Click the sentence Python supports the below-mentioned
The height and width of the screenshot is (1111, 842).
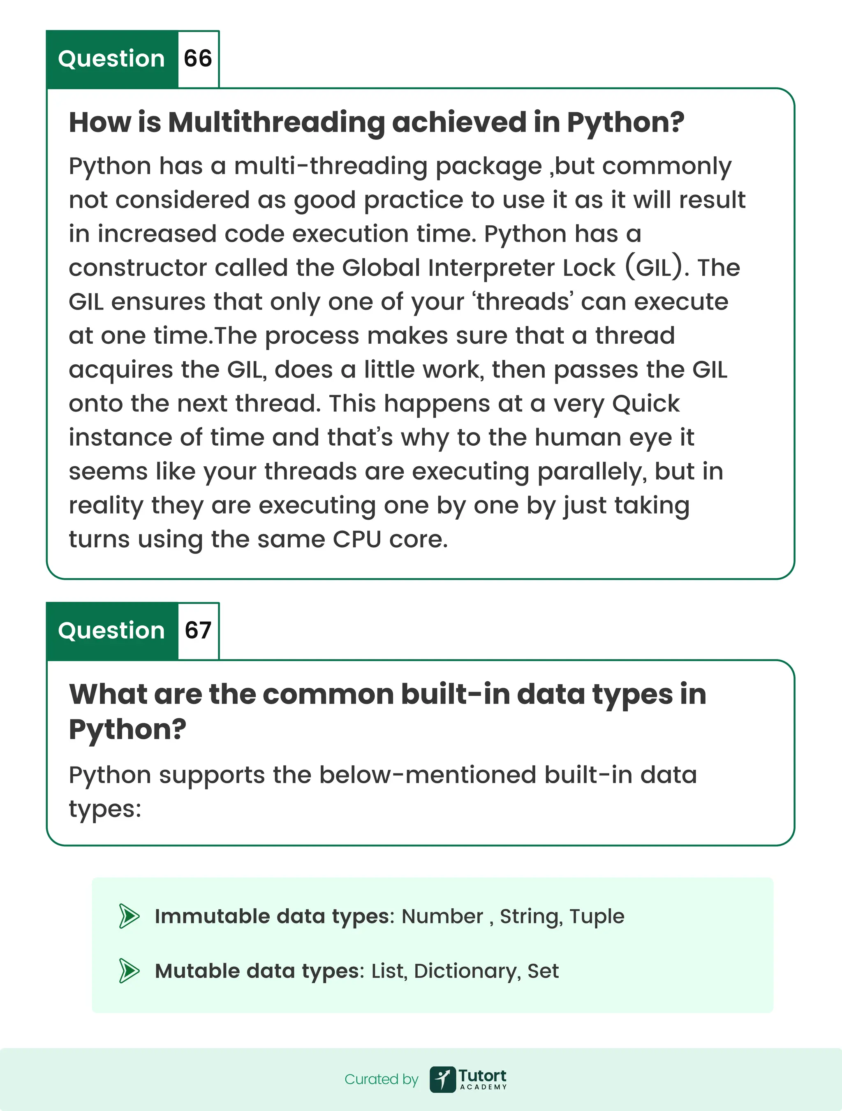click(383, 792)
